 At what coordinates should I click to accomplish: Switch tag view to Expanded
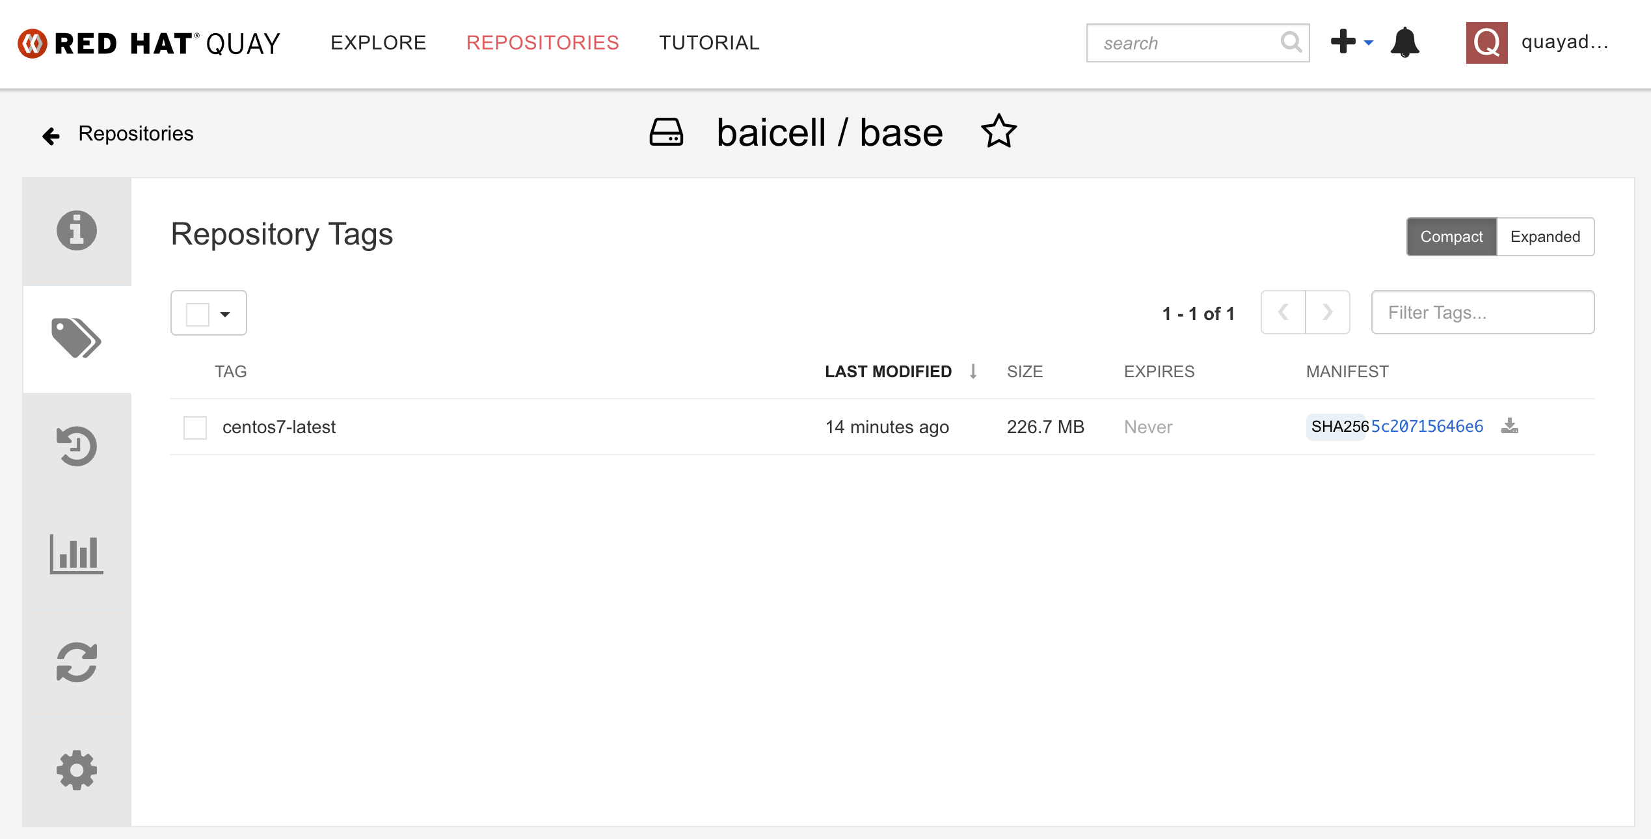[1545, 237]
